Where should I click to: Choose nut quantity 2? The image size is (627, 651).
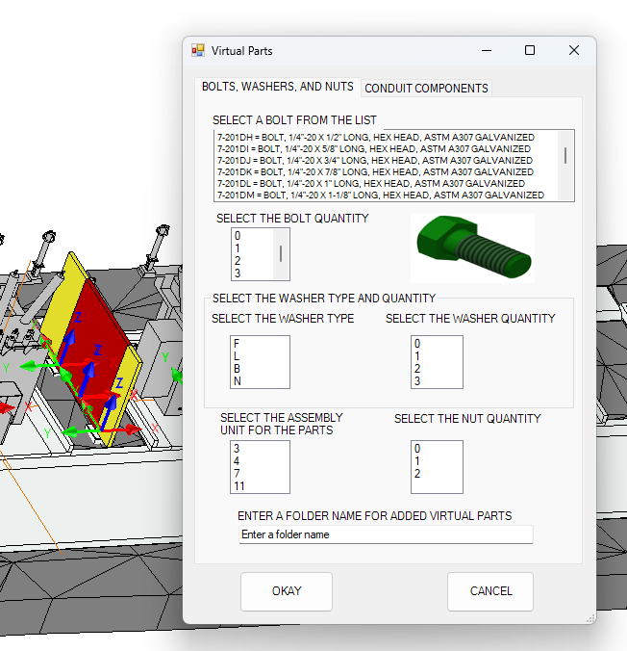(x=437, y=473)
